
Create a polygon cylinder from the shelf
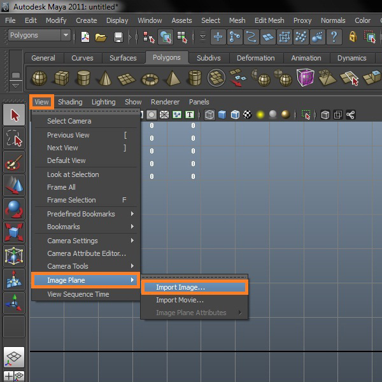point(83,78)
